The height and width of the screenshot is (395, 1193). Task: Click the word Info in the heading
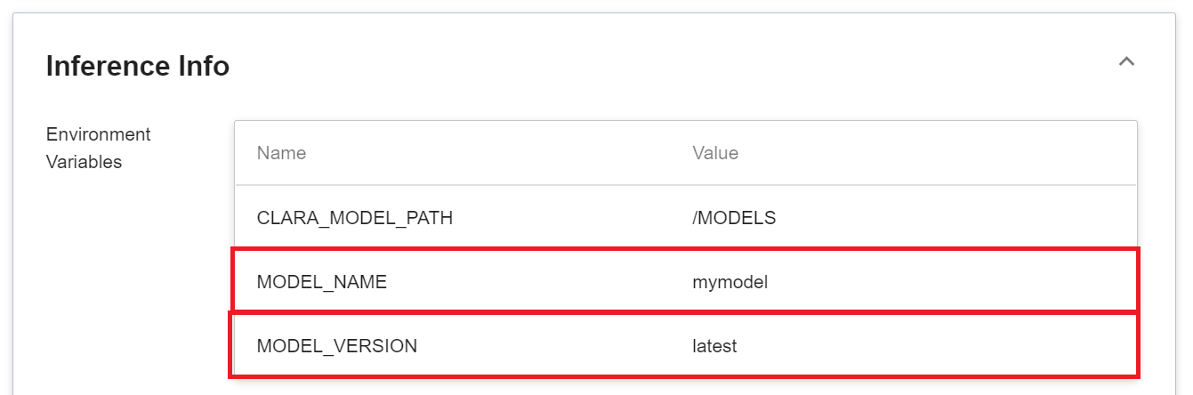(203, 66)
